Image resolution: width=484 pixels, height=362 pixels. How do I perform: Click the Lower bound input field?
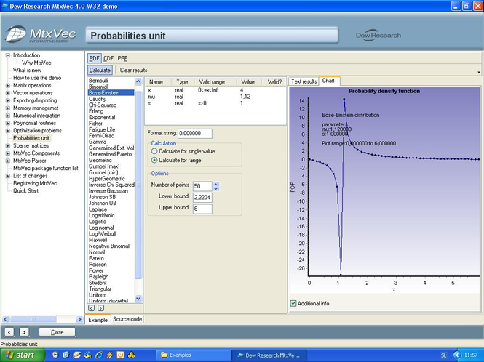pyautogui.click(x=202, y=197)
